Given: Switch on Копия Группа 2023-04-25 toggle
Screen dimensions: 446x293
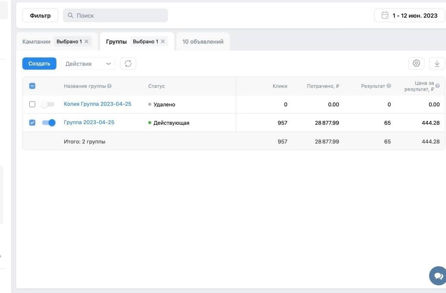Looking at the screenshot, I should point(47,105).
